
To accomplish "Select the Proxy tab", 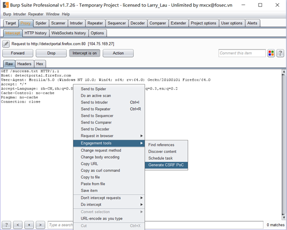I will click(25, 23).
